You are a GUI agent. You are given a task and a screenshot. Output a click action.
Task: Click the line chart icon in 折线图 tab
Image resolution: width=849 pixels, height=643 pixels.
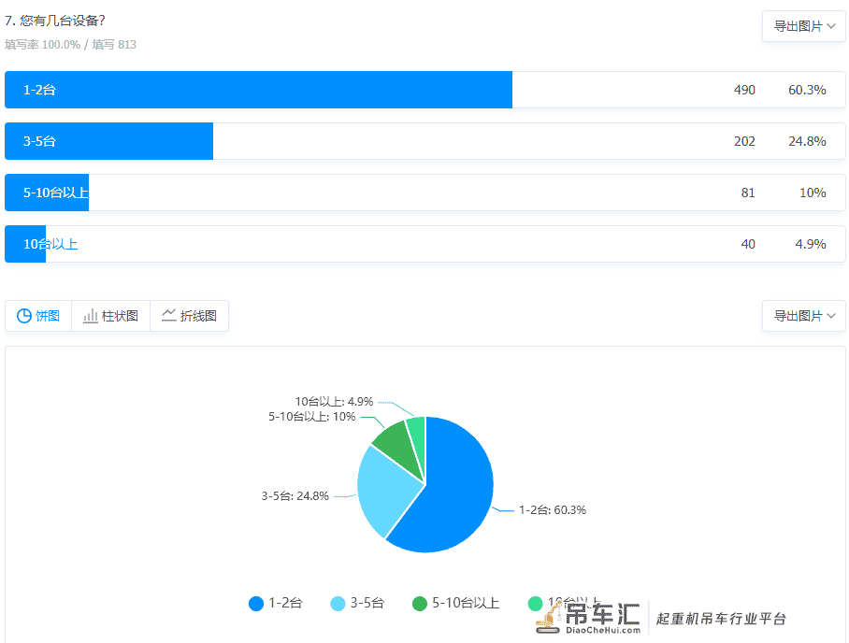pos(169,315)
